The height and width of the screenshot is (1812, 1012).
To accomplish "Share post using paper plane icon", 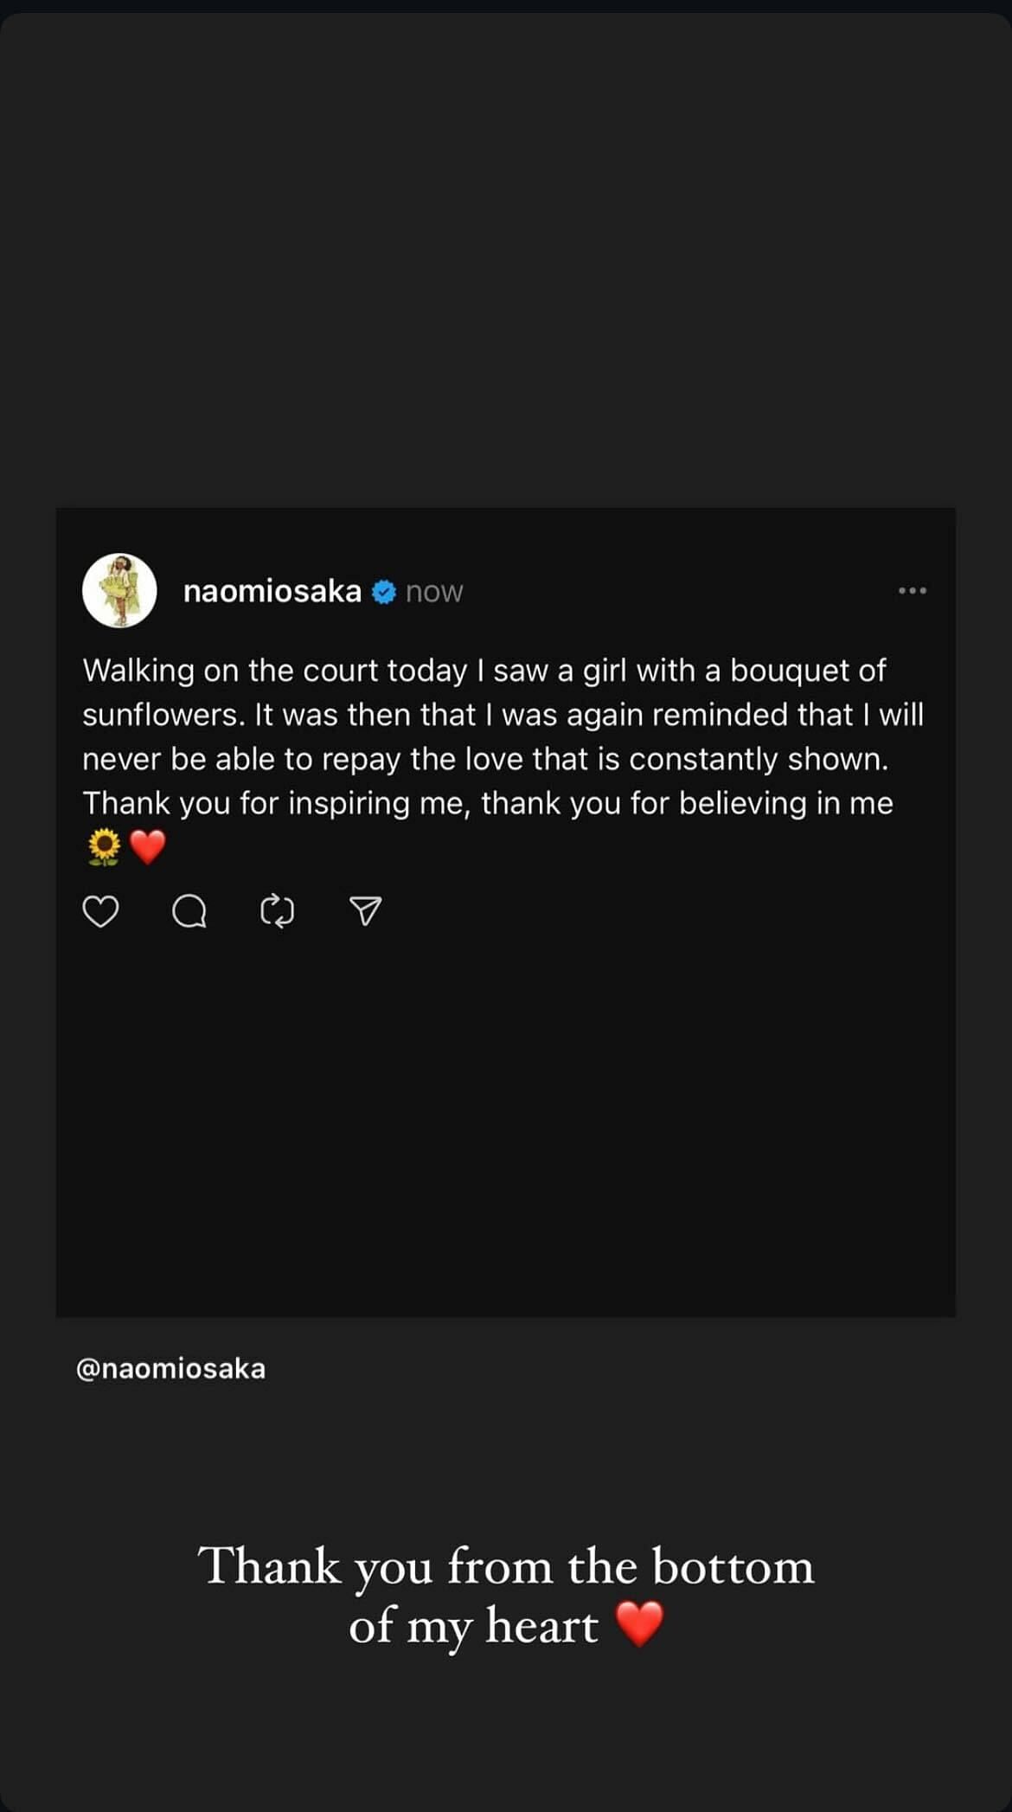I will click(x=365, y=911).
